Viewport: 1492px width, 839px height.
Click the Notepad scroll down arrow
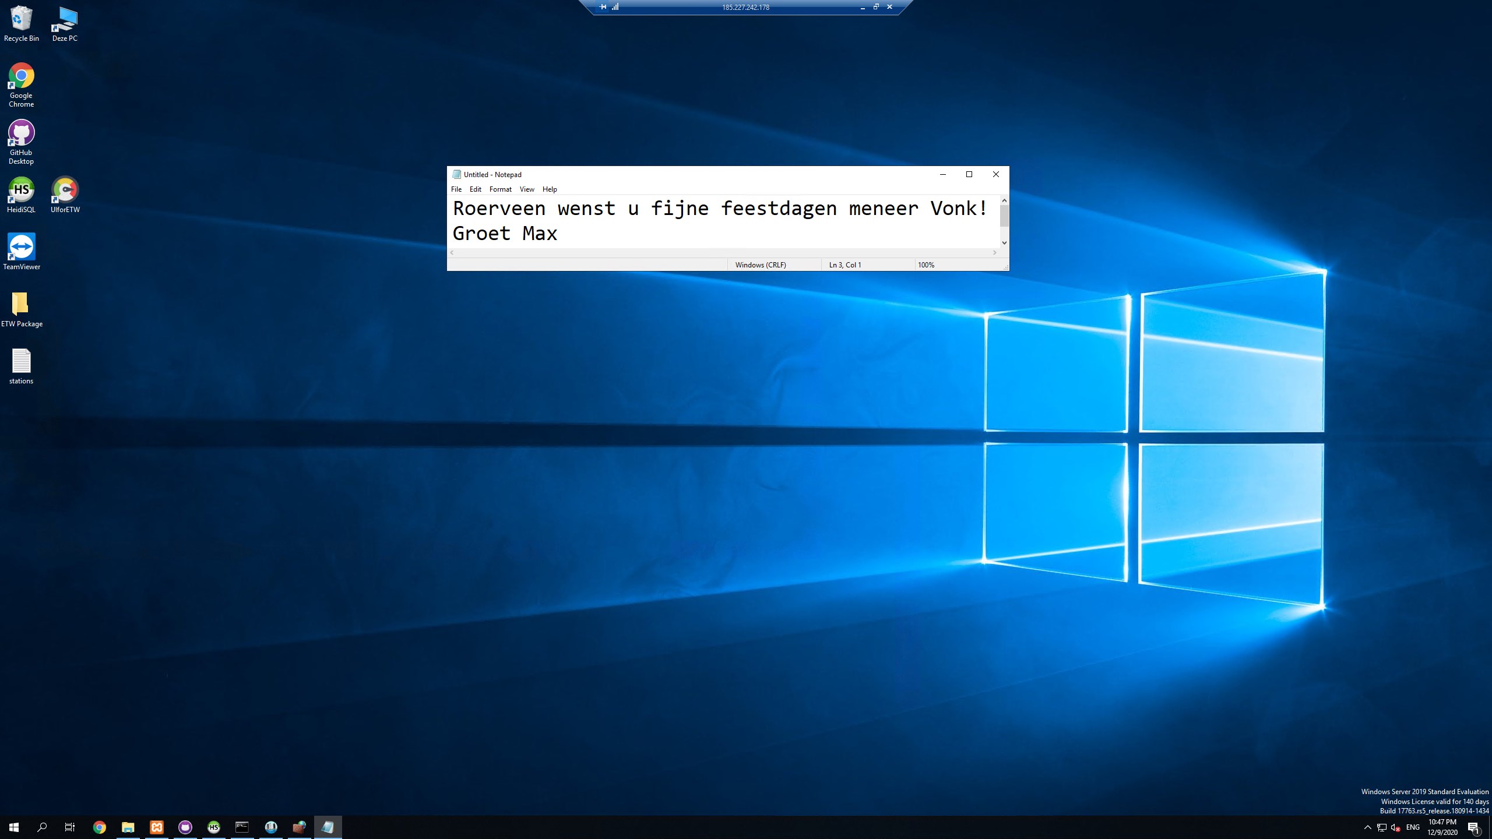pos(1004,243)
